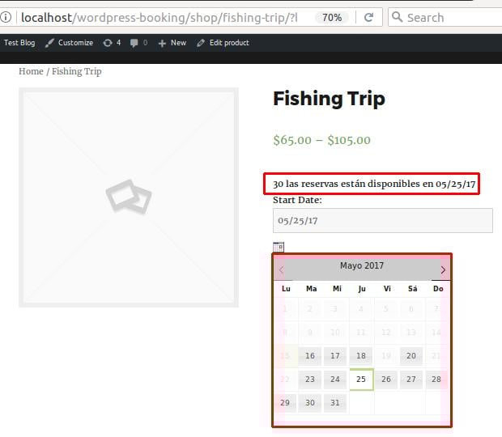
Task: Go to next month using right arrow
Action: tap(443, 269)
